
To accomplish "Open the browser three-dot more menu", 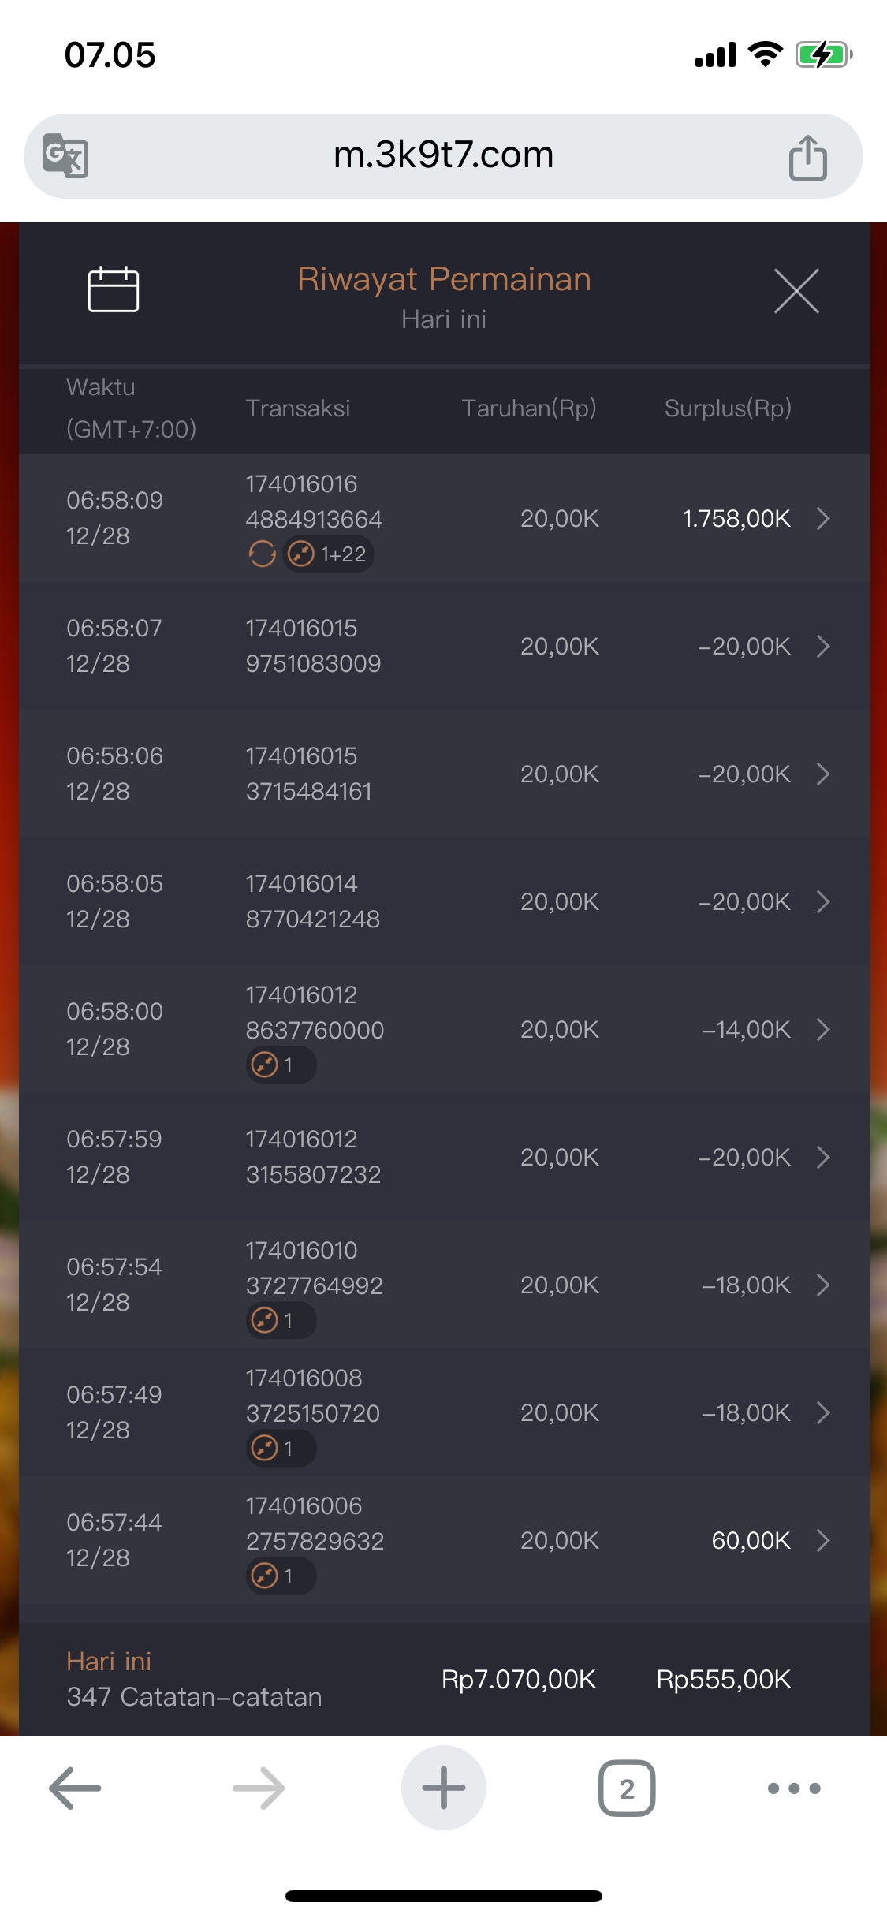I will [794, 1788].
